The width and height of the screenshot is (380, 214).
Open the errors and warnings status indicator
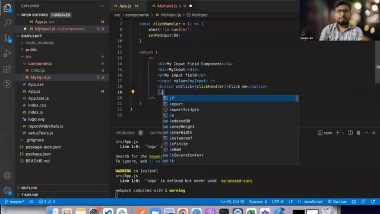coord(47,202)
